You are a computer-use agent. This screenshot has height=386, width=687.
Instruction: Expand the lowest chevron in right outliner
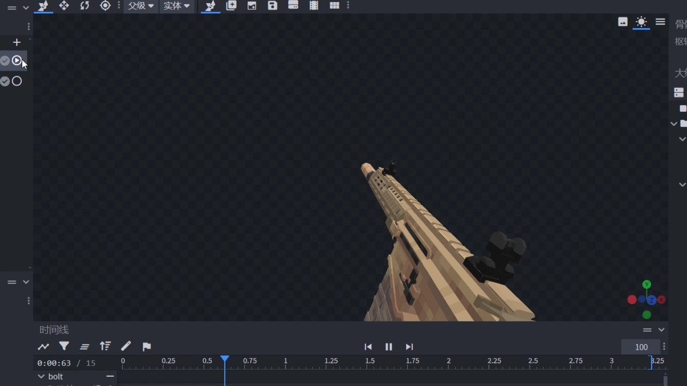[683, 185]
